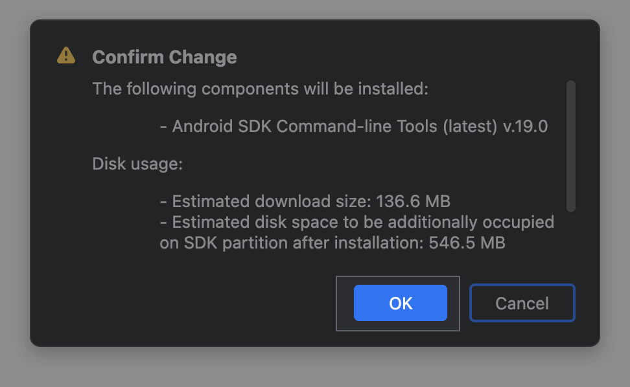Click the '(latest)' label in component line
The image size is (630, 387).
click(x=470, y=126)
